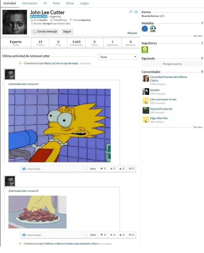The height and width of the screenshot is (253, 204).
Task: Switch to the Información tab
Action: click(30, 3)
